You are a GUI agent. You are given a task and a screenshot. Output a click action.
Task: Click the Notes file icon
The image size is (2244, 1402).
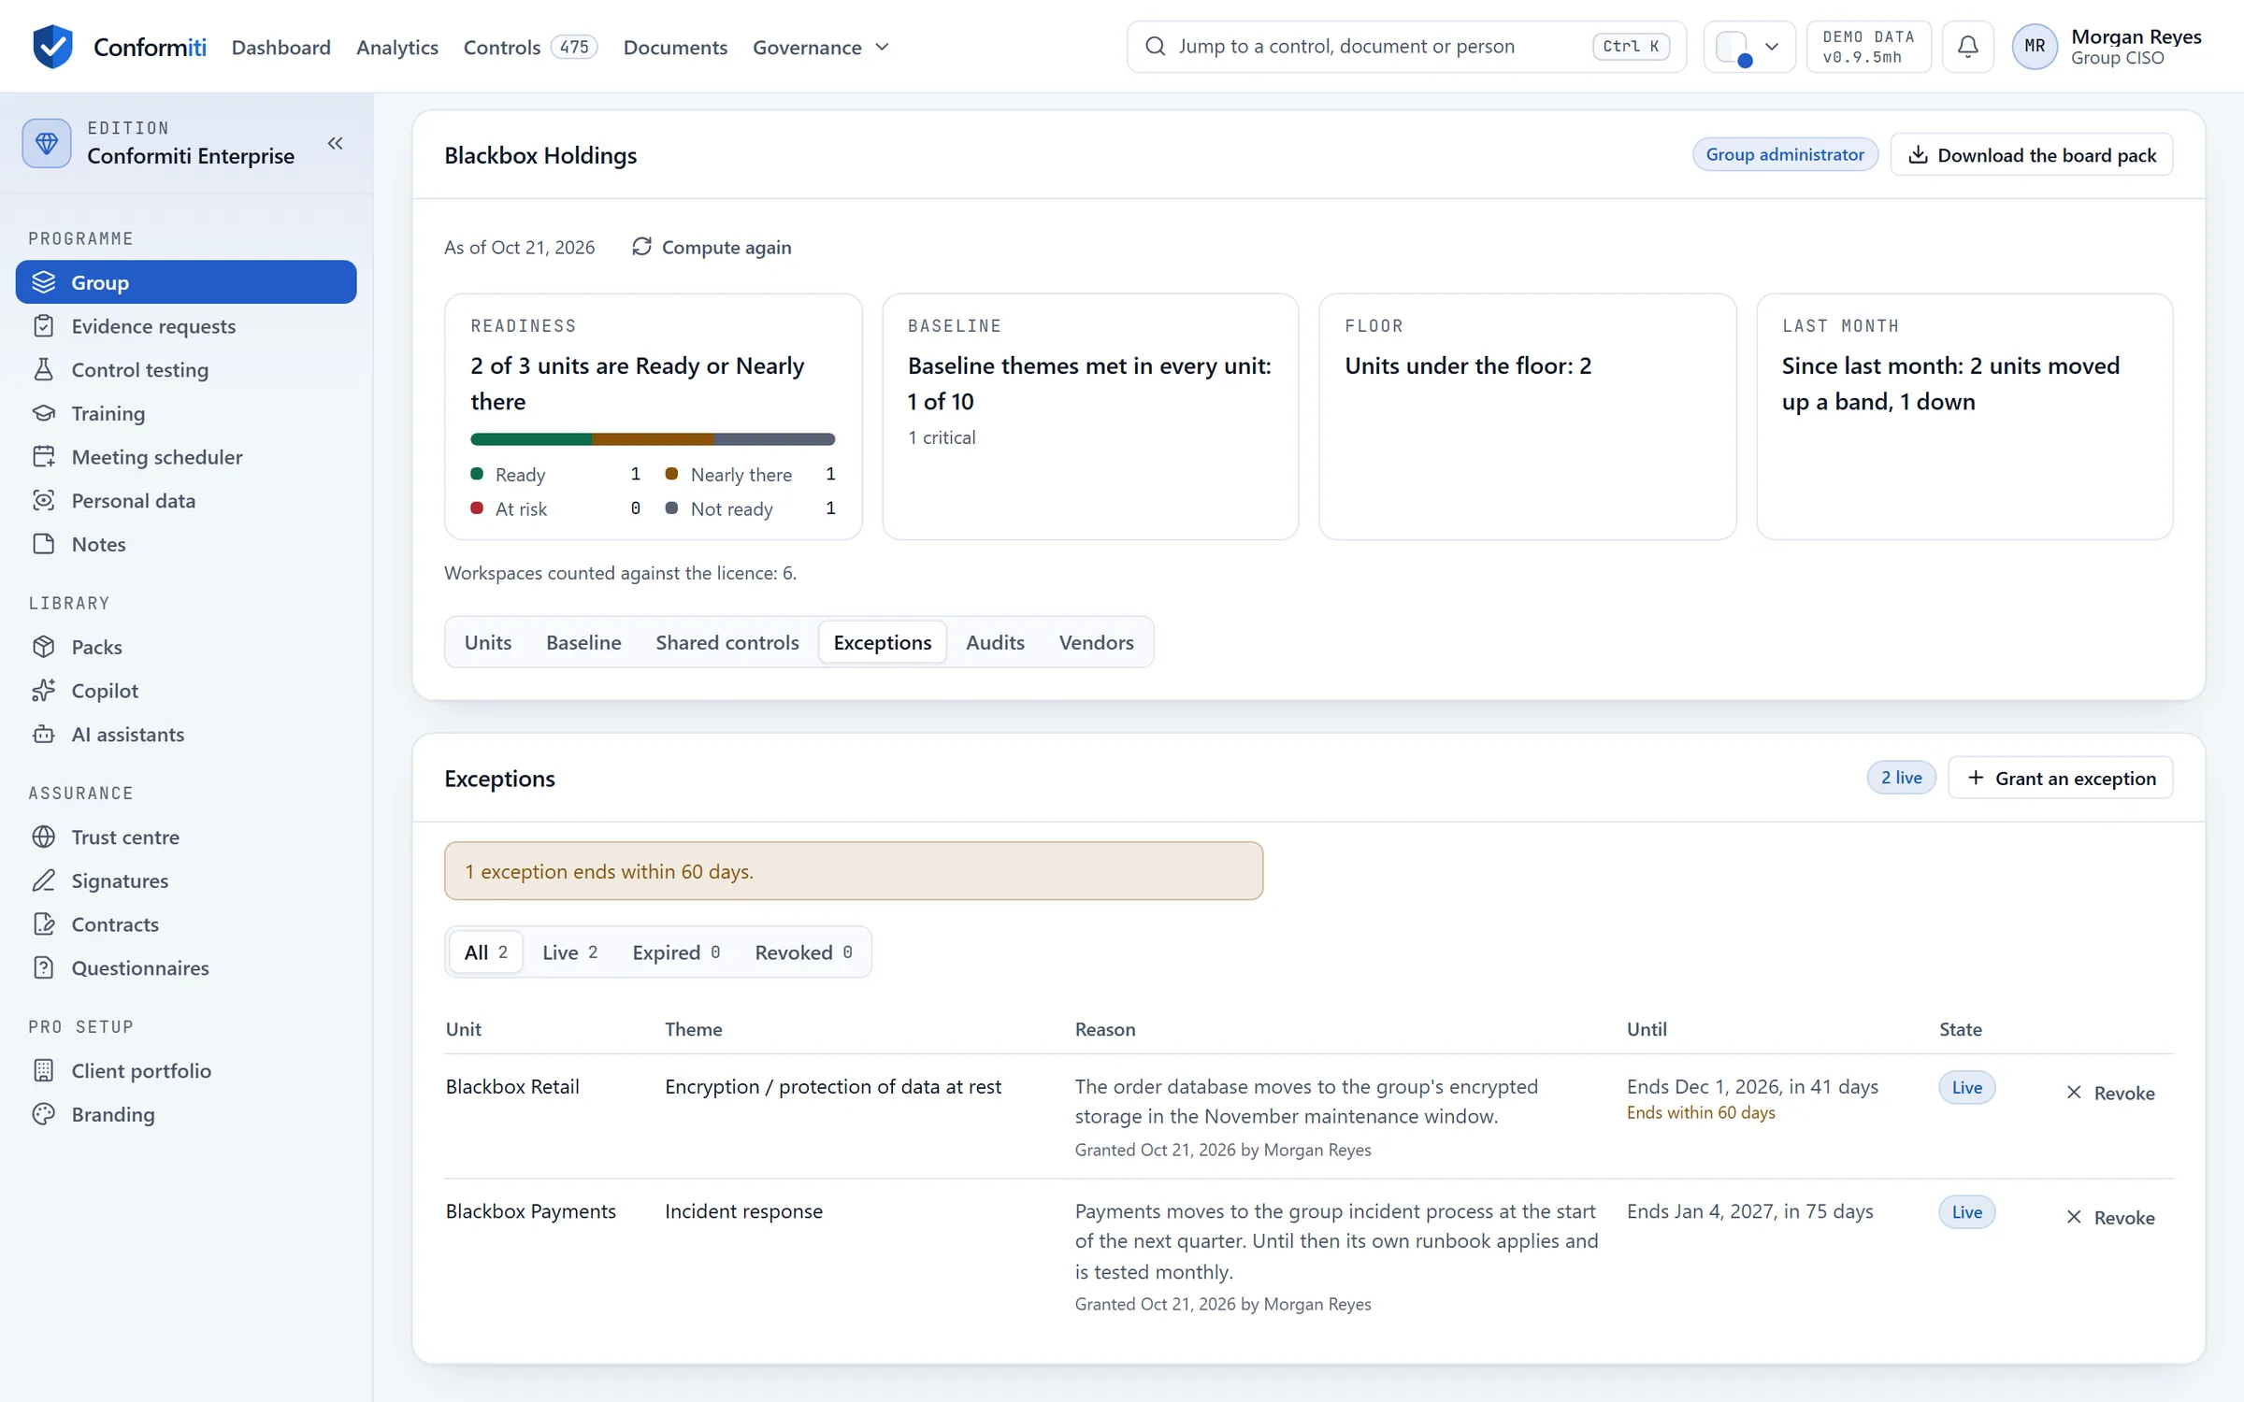pos(44,544)
